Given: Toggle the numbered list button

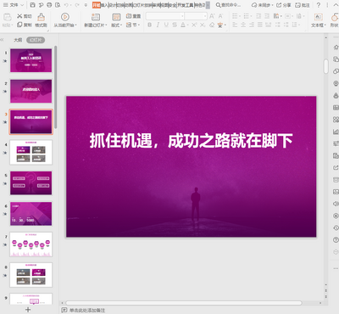Looking at the screenshot, I should click(247, 16).
